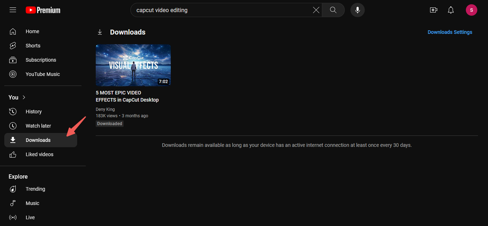Open the hamburger guide menu
This screenshot has width=488, height=226.
(x=13, y=10)
